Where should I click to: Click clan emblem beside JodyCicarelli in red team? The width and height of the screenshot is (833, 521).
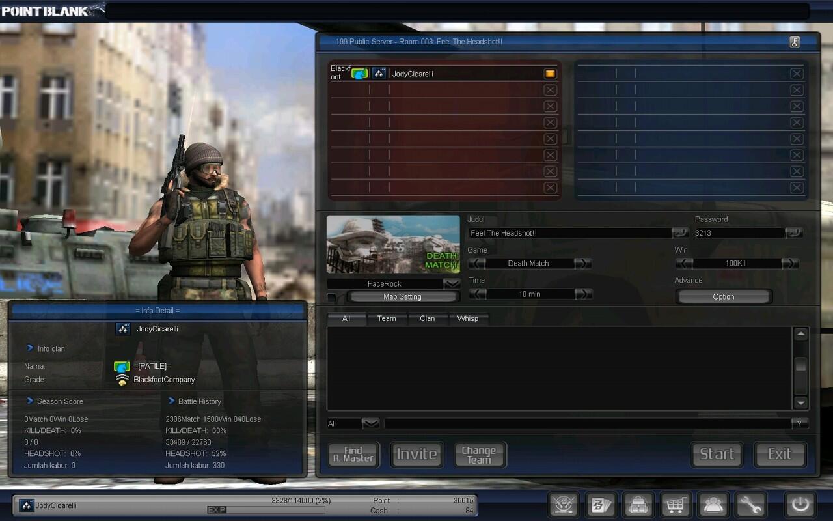(x=360, y=74)
